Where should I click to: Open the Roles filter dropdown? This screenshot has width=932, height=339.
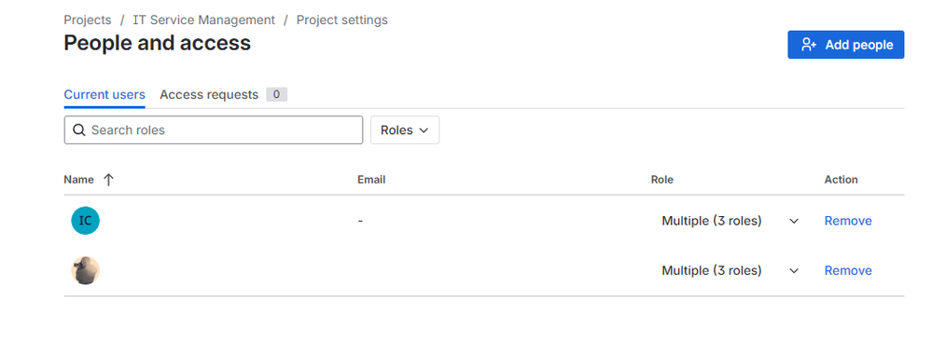tap(405, 130)
